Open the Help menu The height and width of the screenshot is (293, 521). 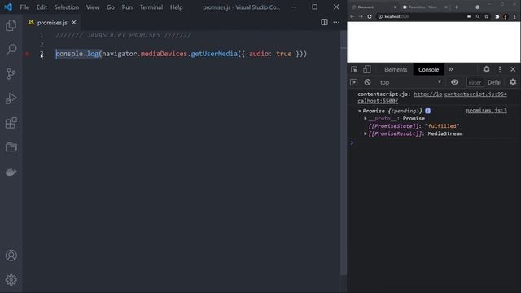click(177, 7)
